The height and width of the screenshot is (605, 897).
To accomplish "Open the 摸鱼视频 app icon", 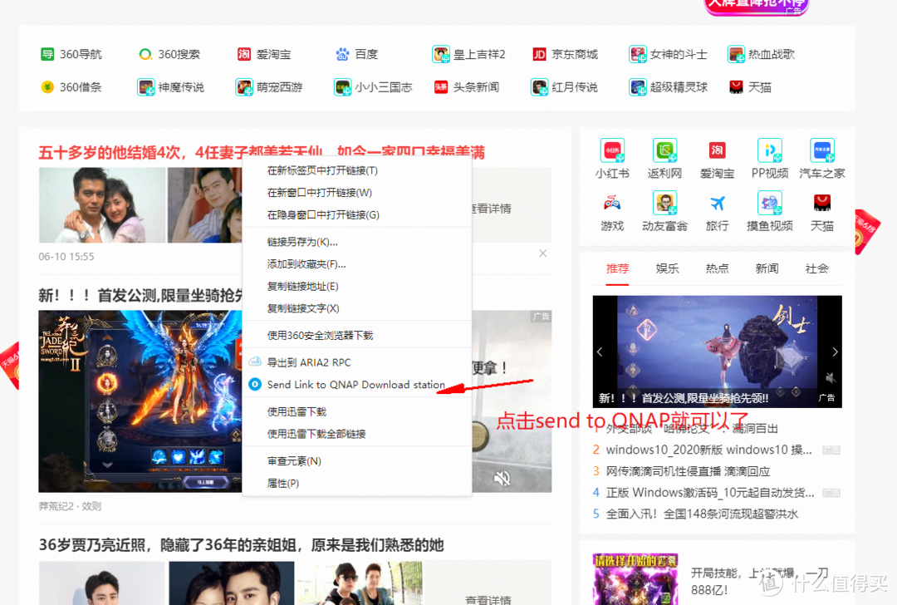I will click(x=769, y=204).
